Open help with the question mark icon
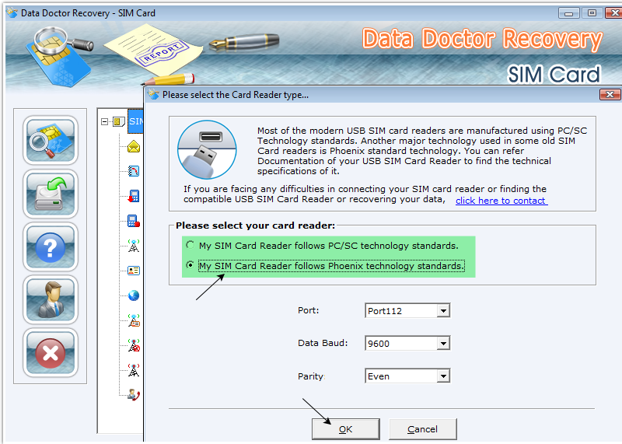This screenshot has width=622, height=444. click(x=51, y=246)
